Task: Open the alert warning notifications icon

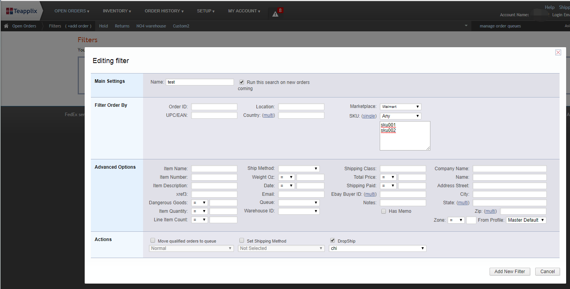Action: click(x=275, y=14)
